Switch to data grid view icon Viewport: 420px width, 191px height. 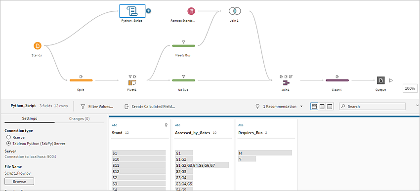pyautogui.click(x=322, y=107)
